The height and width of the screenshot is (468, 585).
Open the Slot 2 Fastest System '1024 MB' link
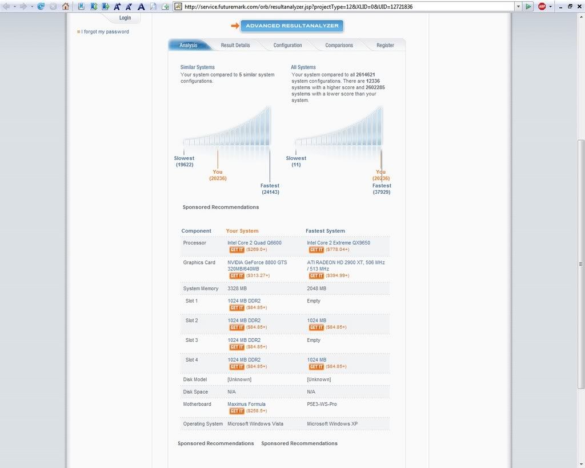coord(316,321)
